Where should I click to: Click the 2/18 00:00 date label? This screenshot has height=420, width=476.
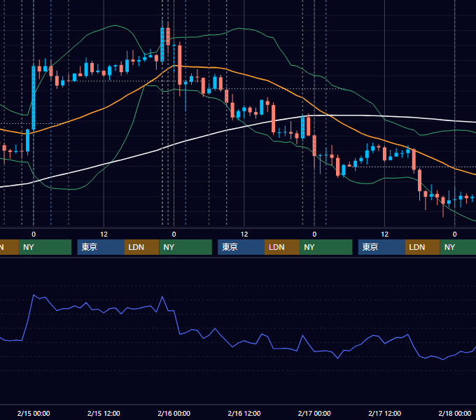coord(455,413)
